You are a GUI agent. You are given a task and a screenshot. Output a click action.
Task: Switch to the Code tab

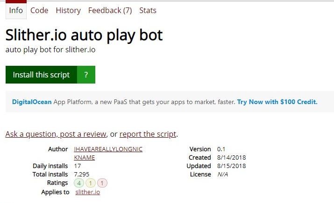pos(39,10)
